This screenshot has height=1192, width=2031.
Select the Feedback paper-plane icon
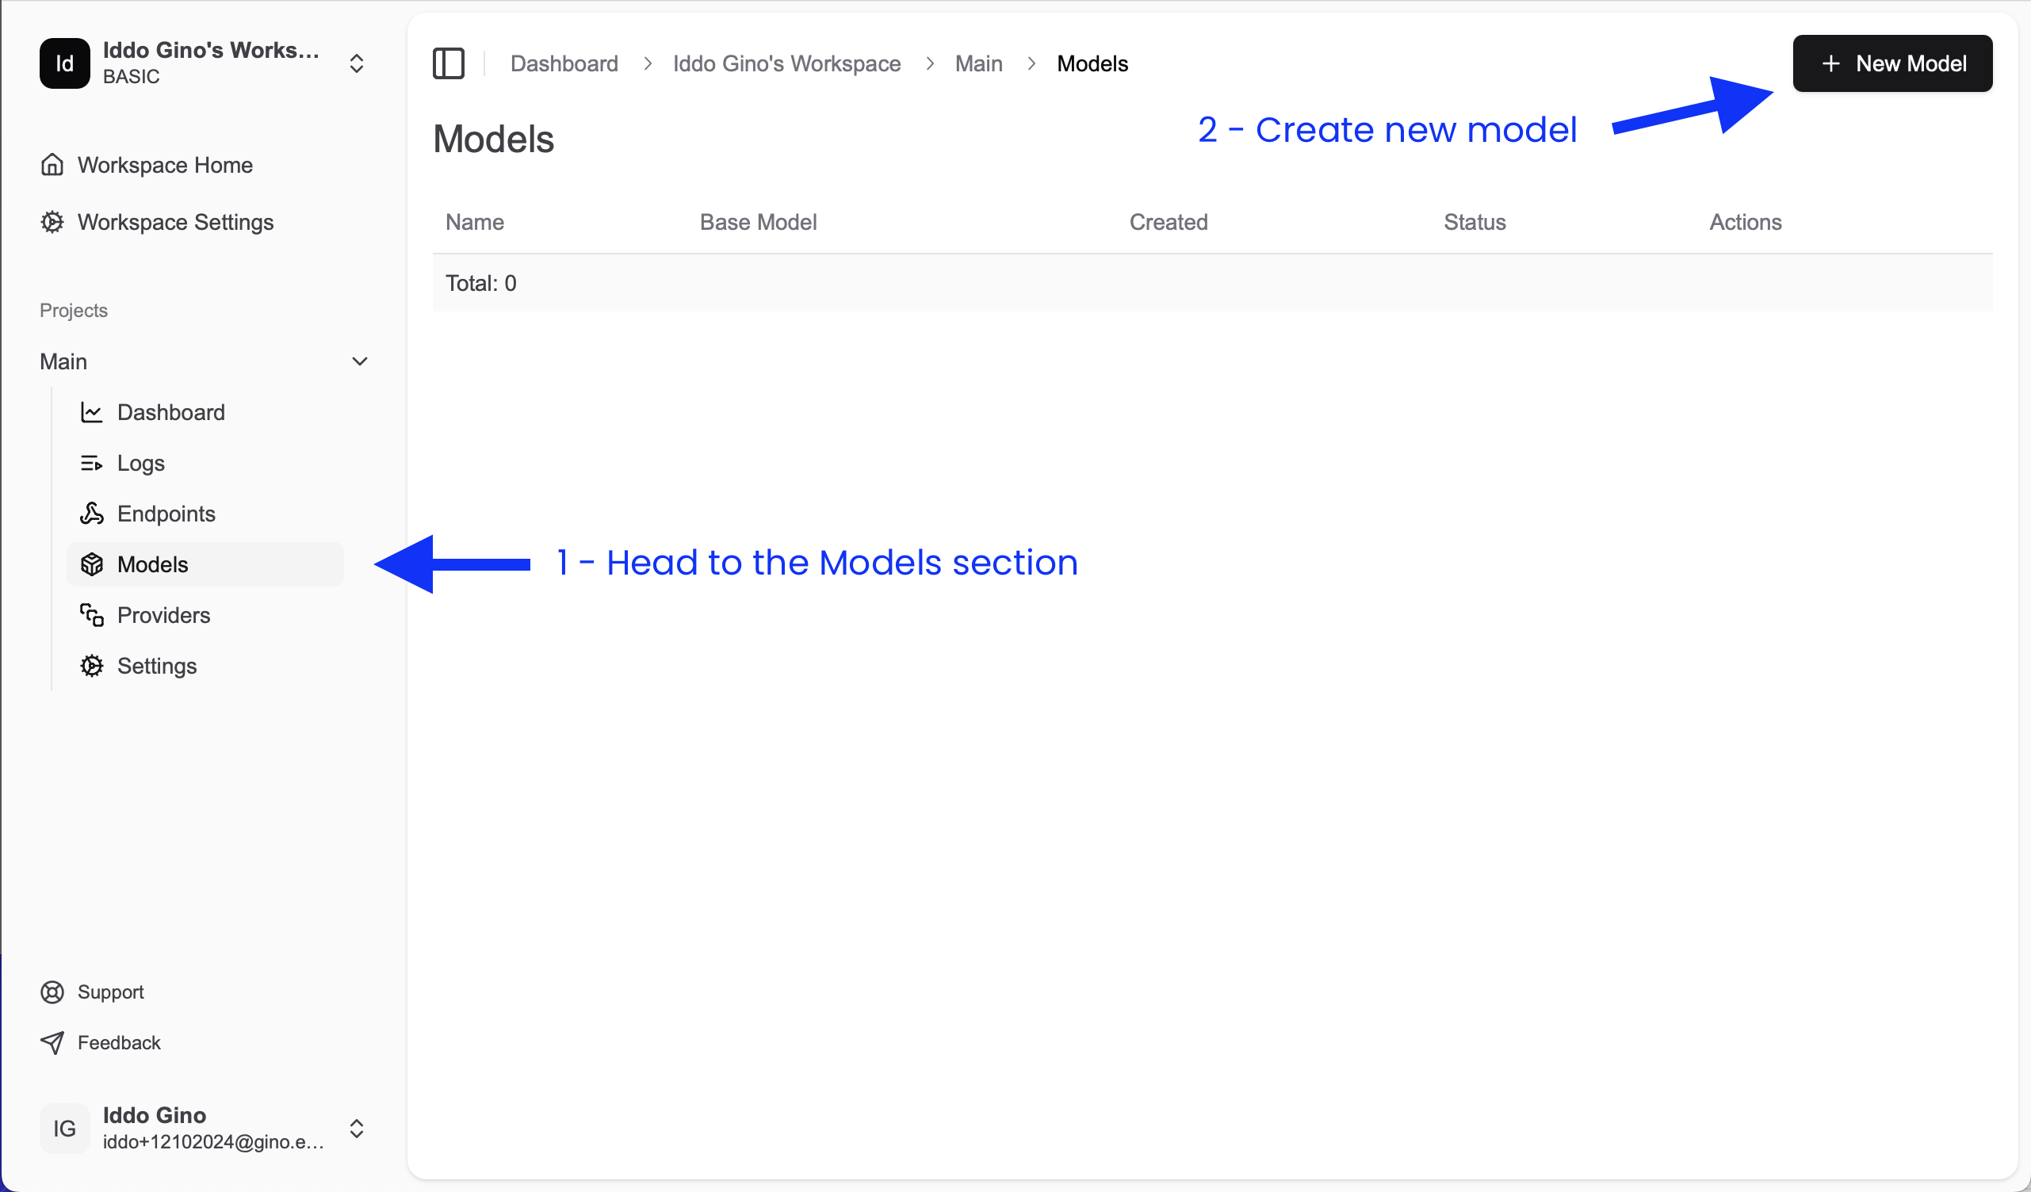pos(52,1042)
